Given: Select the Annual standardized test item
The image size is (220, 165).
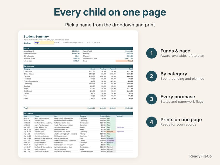Looking at the screenshot, I should (62, 151).
